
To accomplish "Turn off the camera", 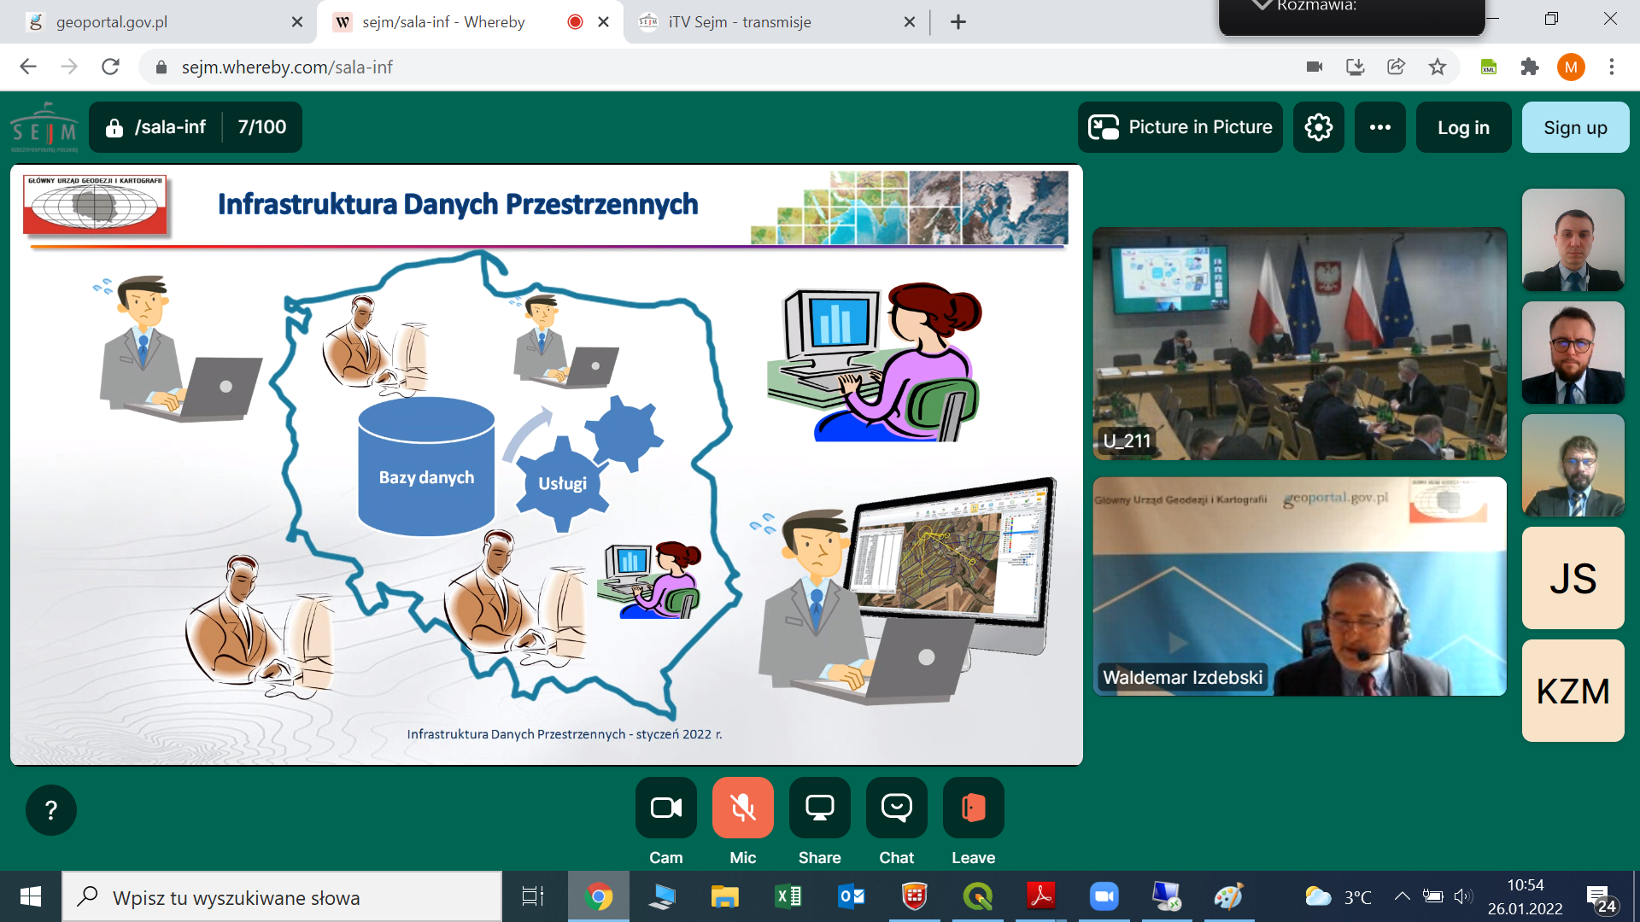I will pos(665,807).
